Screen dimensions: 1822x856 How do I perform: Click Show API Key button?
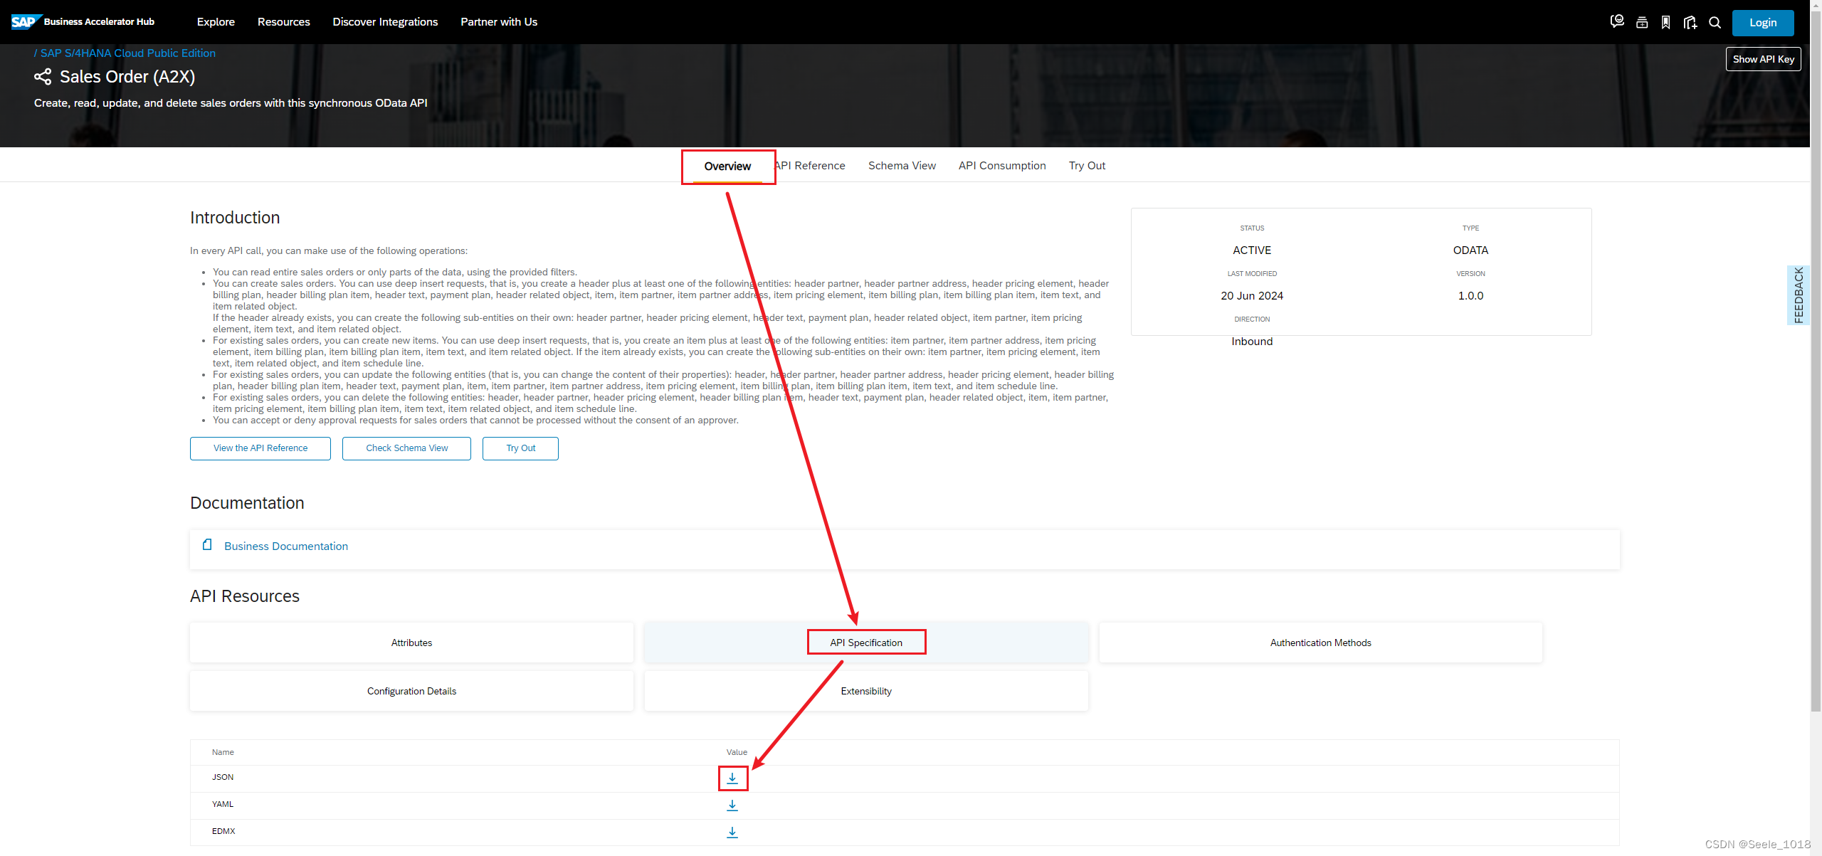[x=1763, y=59]
